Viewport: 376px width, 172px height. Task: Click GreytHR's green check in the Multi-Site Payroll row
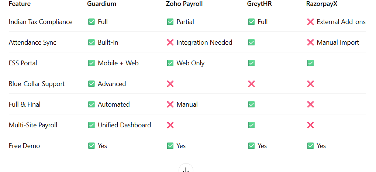pos(251,125)
